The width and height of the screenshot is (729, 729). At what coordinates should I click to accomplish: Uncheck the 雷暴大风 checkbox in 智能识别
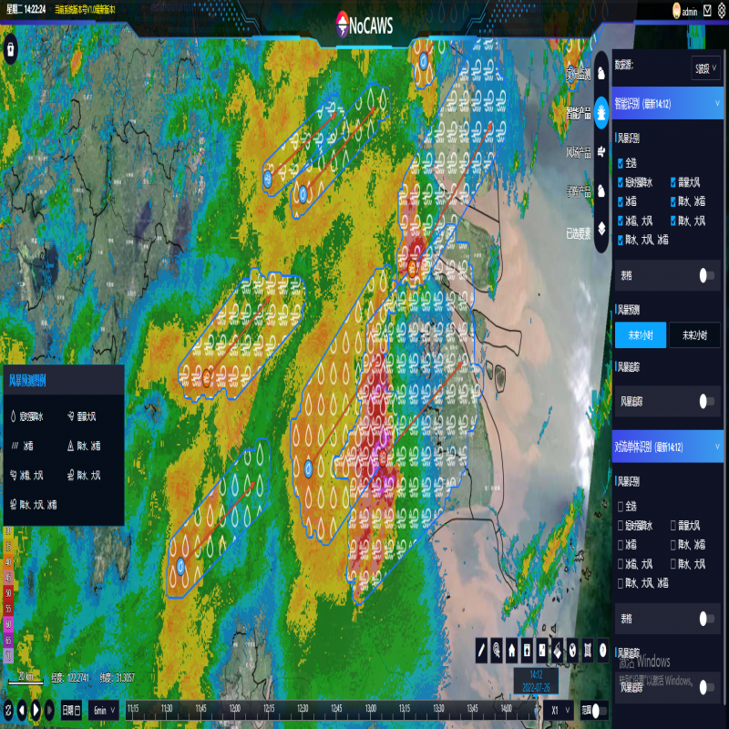click(673, 182)
